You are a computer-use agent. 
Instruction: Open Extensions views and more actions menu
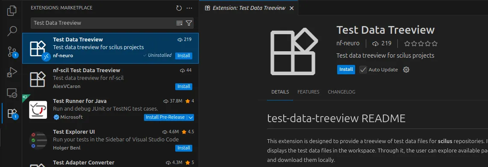coord(189,8)
